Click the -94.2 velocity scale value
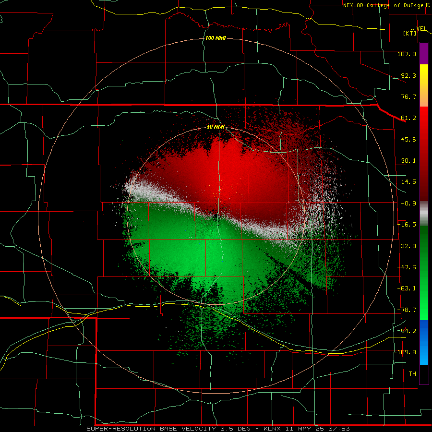The height and width of the screenshot is (432, 432). (x=407, y=331)
